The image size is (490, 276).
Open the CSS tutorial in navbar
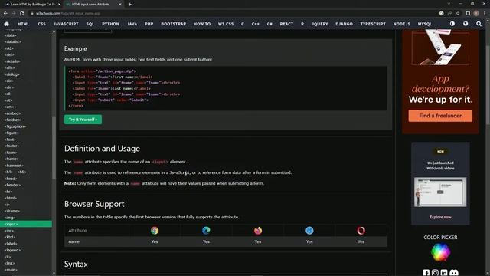pyautogui.click(x=41, y=24)
